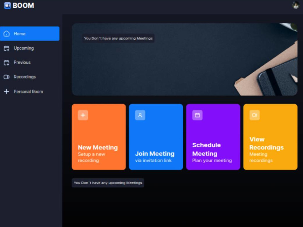The width and height of the screenshot is (303, 227).
Task: Click 'via invitation link' subtitle
Action: [153, 160]
